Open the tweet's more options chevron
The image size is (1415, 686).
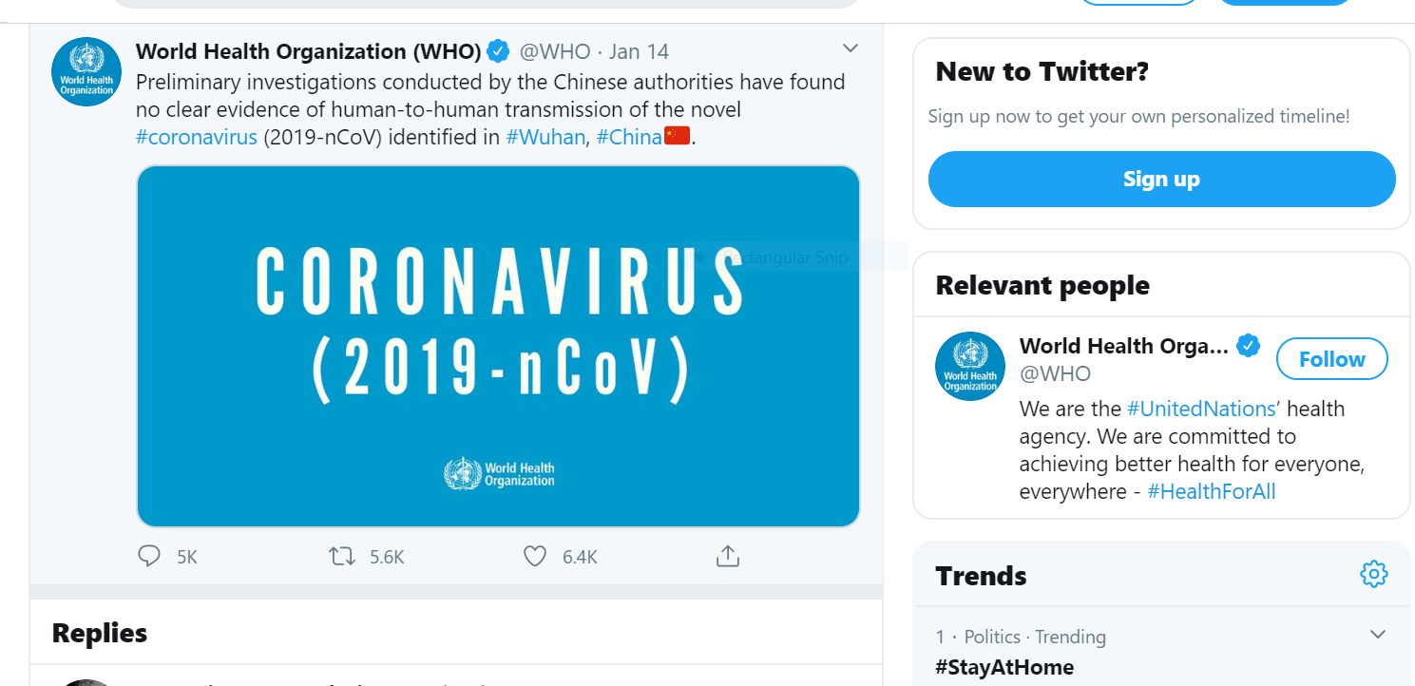[x=851, y=48]
